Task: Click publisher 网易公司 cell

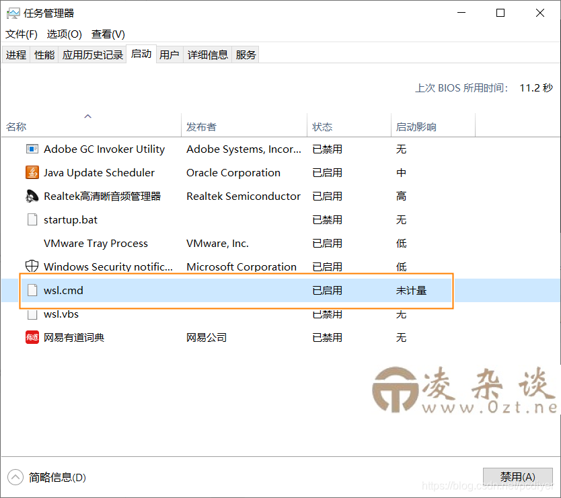Action: pos(207,338)
